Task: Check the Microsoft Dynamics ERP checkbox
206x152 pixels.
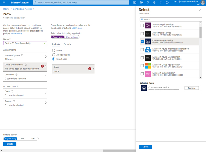Action: coord(142,74)
